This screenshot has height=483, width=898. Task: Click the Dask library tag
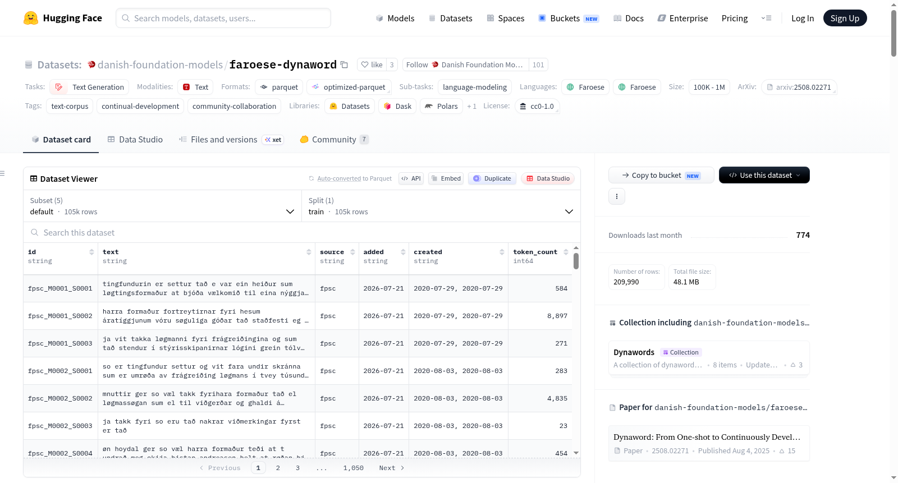397,106
